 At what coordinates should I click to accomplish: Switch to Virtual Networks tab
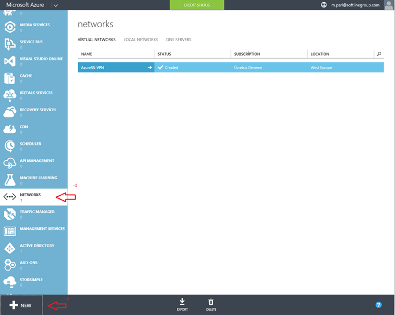click(96, 40)
